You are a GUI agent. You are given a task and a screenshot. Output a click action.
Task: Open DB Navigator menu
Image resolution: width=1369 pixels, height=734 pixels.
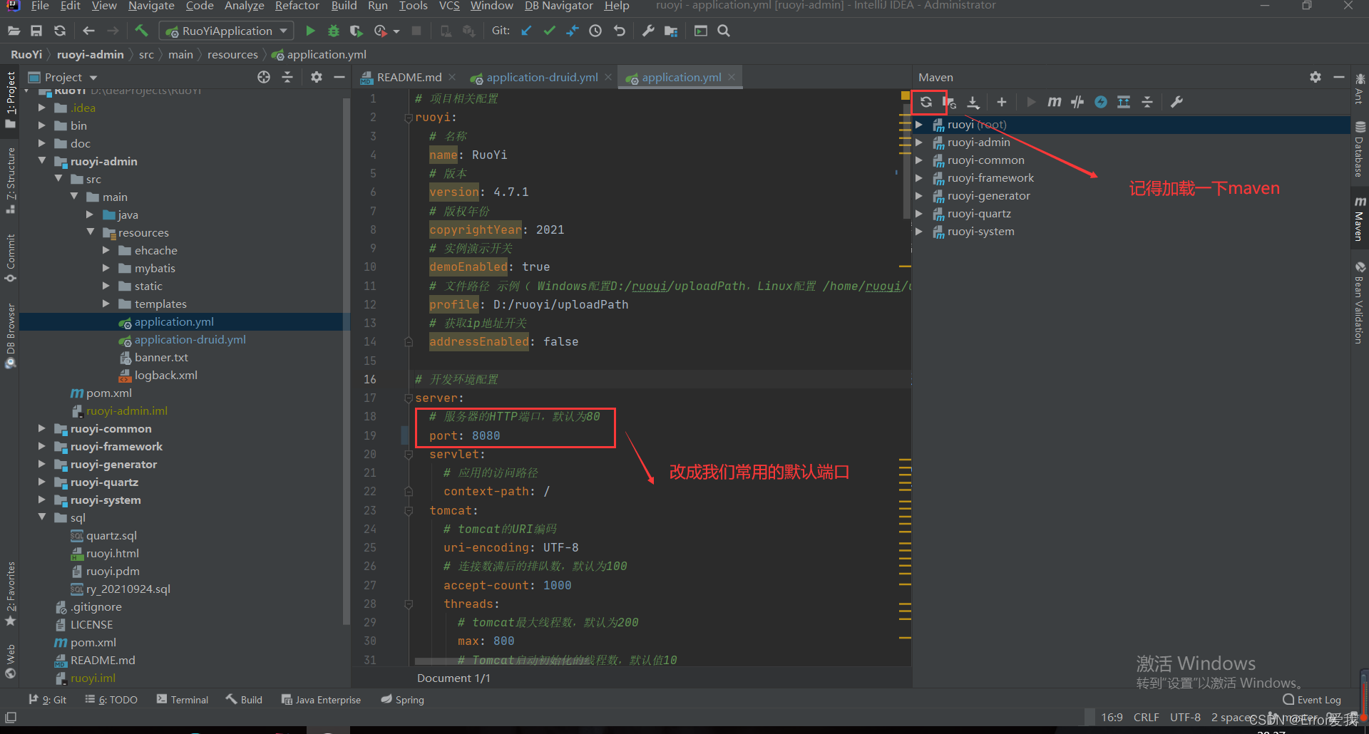tap(558, 6)
